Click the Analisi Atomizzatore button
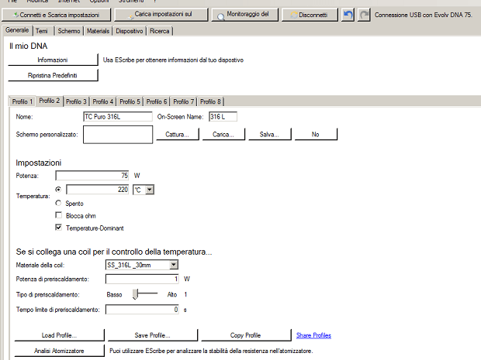Image resolution: width=481 pixels, height=360 pixels. 59,351
